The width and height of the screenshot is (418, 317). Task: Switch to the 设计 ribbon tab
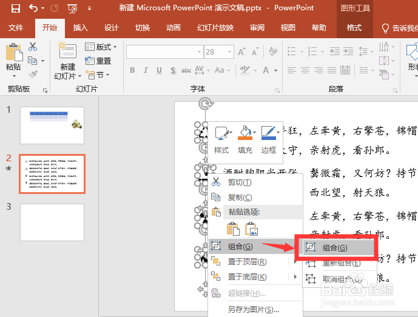(x=112, y=28)
